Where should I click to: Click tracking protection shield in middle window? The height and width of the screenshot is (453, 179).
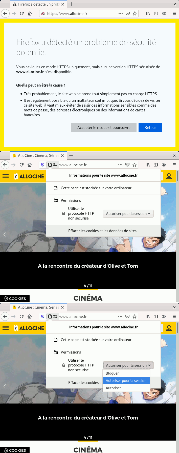(x=43, y=165)
